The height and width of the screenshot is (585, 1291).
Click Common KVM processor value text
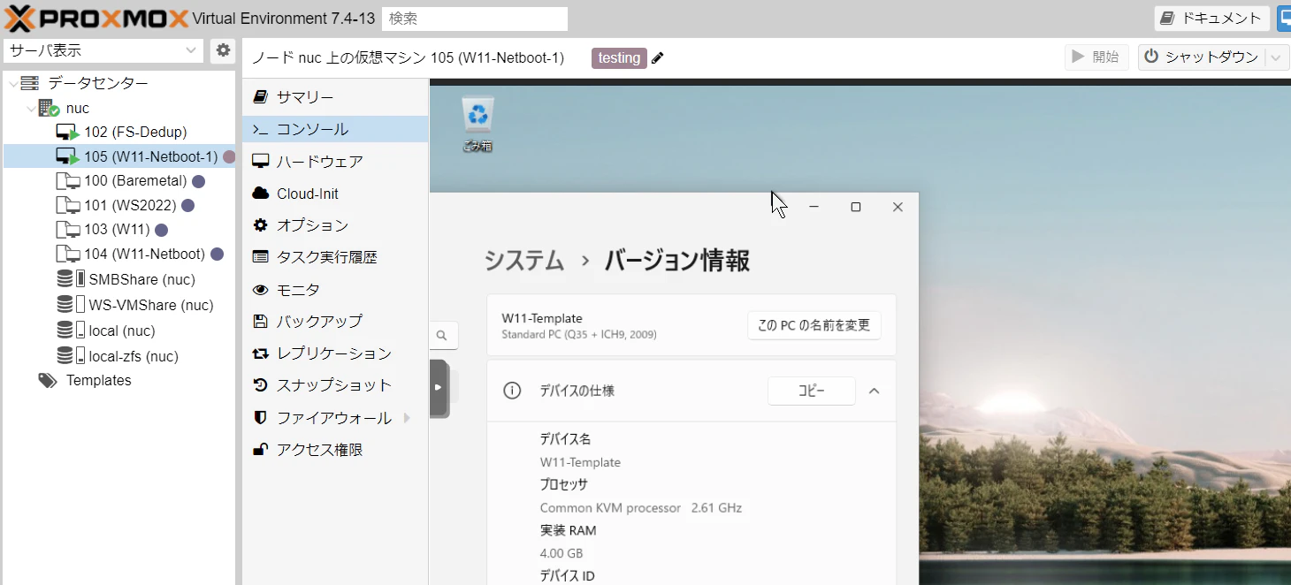point(610,508)
